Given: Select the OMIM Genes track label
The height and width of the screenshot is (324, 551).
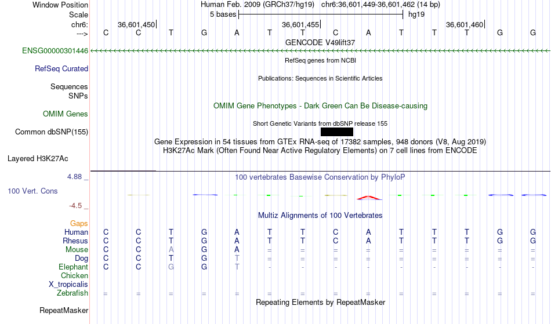Looking at the screenshot, I should [x=65, y=114].
